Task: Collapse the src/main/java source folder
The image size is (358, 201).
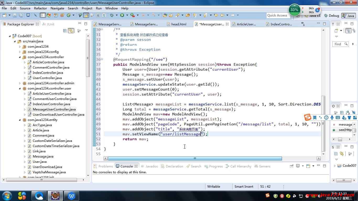Action: click(15, 41)
